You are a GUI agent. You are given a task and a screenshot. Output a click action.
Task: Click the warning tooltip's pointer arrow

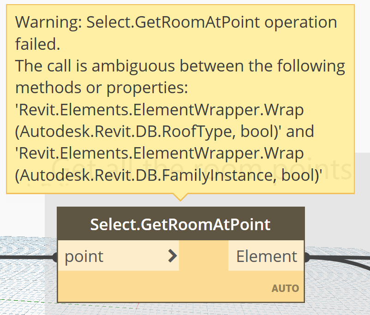click(180, 197)
